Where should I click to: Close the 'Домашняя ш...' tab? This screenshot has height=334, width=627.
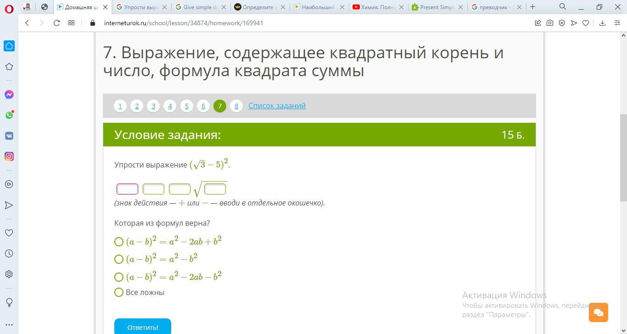pos(106,7)
